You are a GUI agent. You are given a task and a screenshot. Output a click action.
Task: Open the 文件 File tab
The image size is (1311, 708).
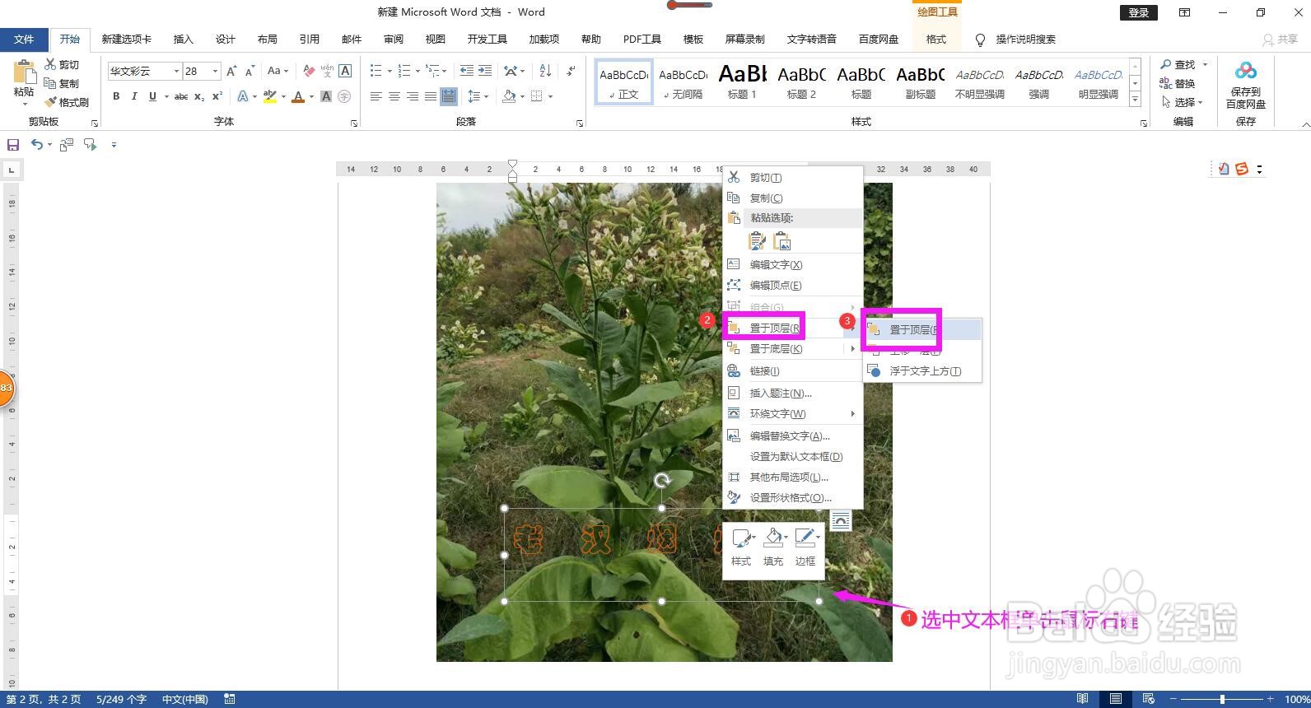click(x=24, y=39)
